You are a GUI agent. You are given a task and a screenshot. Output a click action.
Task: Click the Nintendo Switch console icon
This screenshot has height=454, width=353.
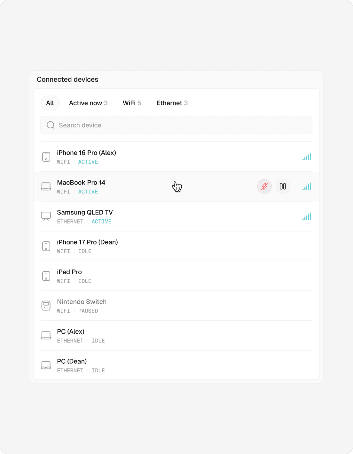point(46,306)
